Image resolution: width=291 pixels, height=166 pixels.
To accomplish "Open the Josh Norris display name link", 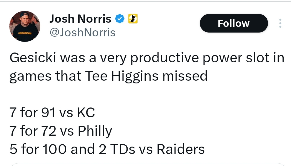I will 80,19.
